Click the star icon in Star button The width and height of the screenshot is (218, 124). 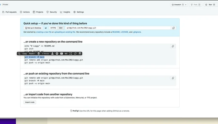(x=206, y=5)
